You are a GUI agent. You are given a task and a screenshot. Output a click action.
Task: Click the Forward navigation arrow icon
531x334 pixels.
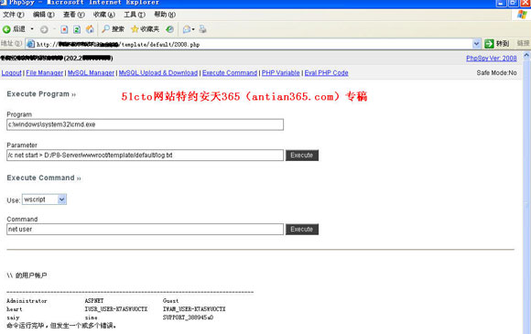44,29
